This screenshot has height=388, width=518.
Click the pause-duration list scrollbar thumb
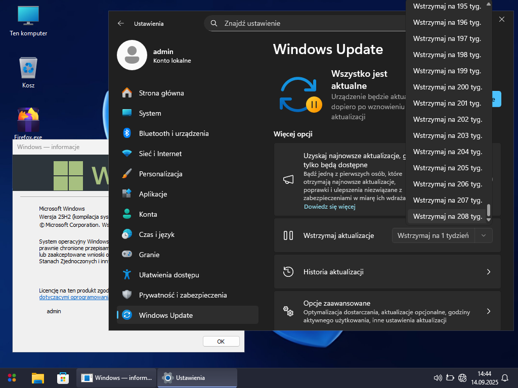488,210
